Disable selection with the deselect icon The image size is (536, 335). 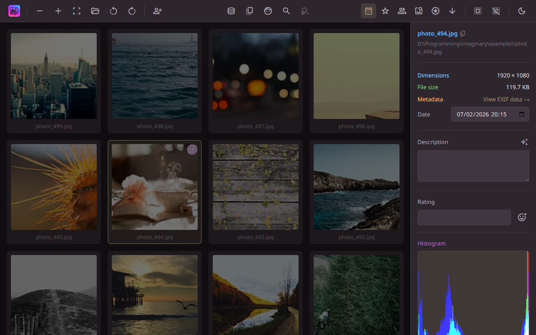[496, 11]
